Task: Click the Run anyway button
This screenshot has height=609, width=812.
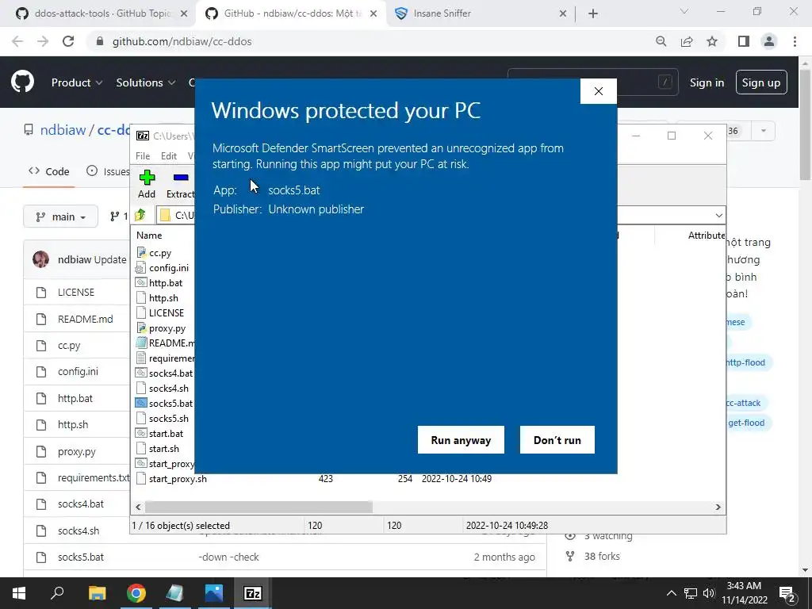Action: tap(461, 439)
